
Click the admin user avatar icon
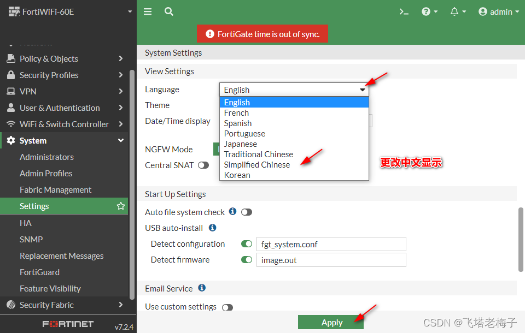click(482, 11)
